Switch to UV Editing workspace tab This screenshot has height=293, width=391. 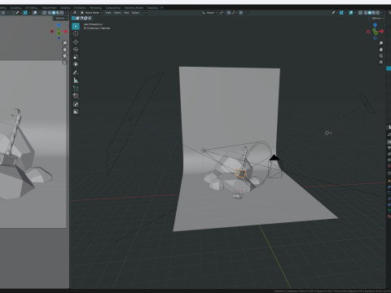click(32, 7)
